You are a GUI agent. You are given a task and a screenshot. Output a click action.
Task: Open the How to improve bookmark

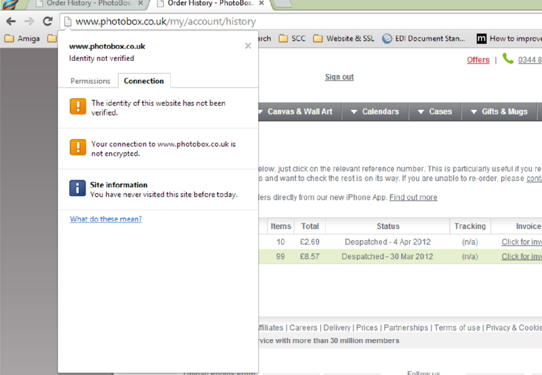(509, 38)
